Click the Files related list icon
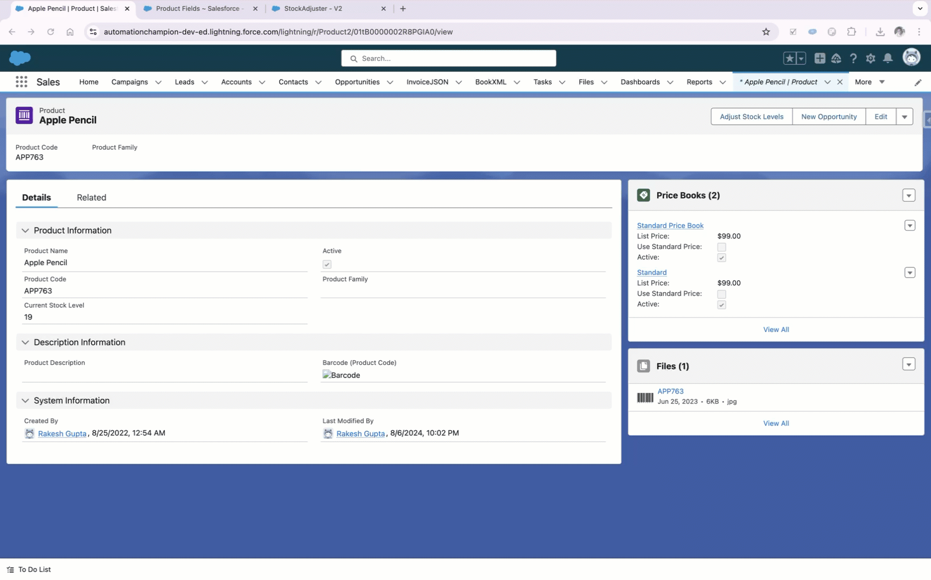Viewport: 931px width, 580px height. [x=643, y=366]
